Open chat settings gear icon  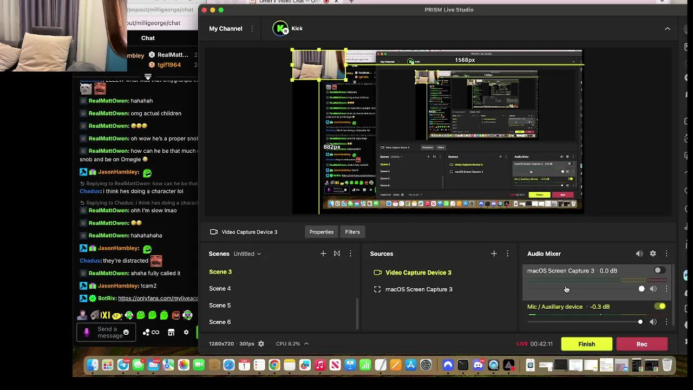(x=186, y=333)
